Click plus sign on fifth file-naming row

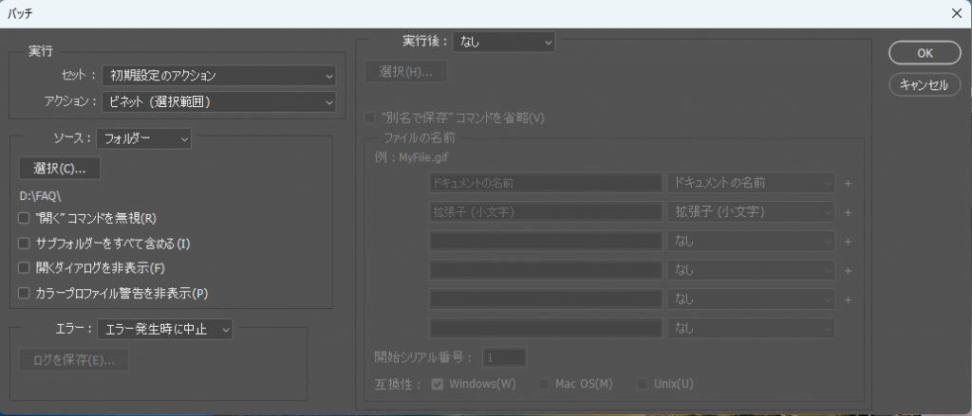(x=848, y=299)
